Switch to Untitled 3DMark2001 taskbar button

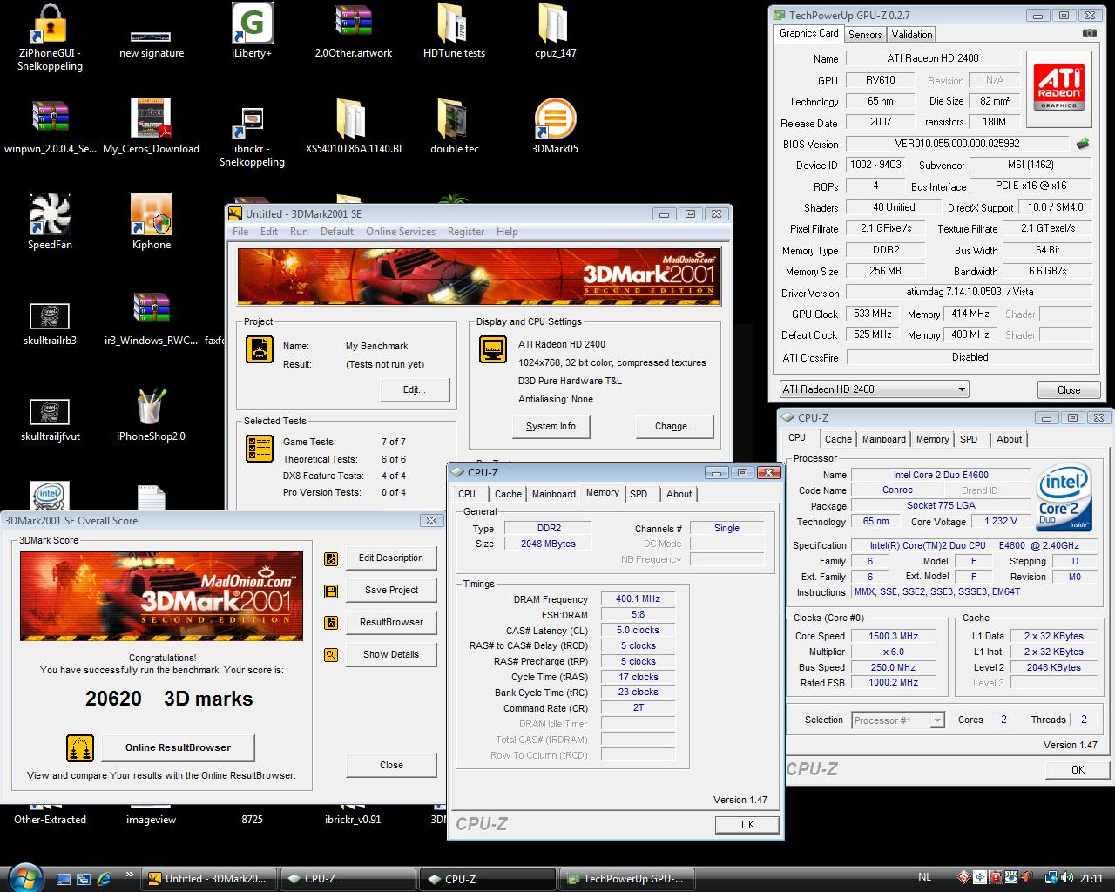tap(209, 879)
